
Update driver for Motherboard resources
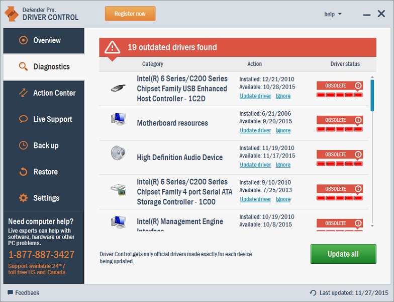coord(255,130)
